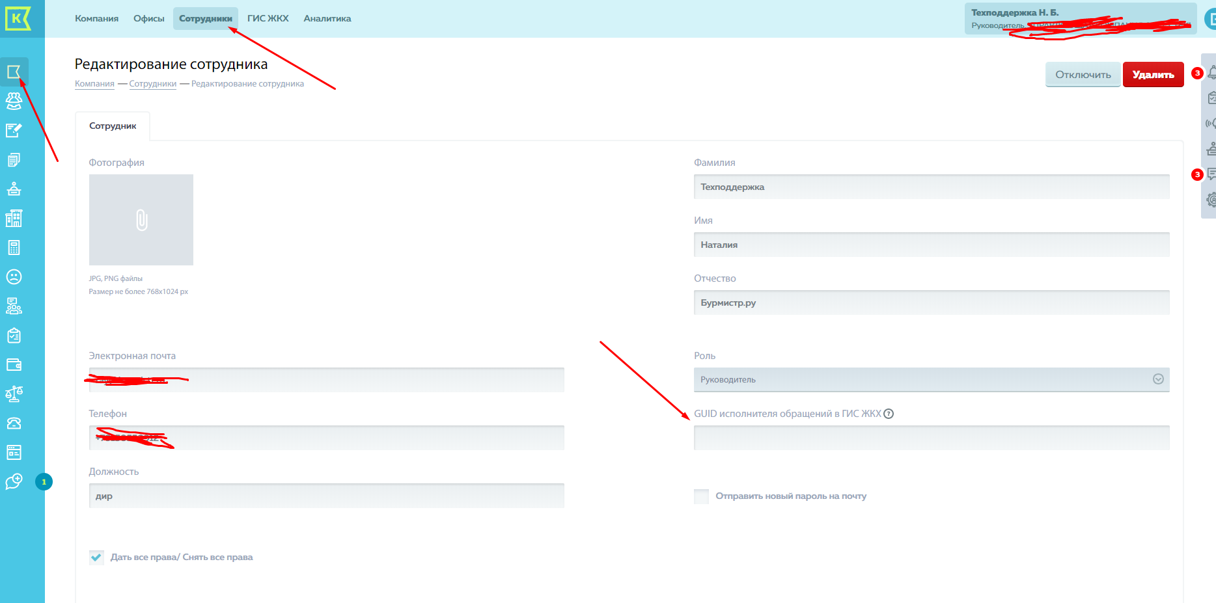This screenshot has width=1216, height=603.
Task: Open the Техподдержка Н. Б. user profile block
Action: tap(1081, 18)
